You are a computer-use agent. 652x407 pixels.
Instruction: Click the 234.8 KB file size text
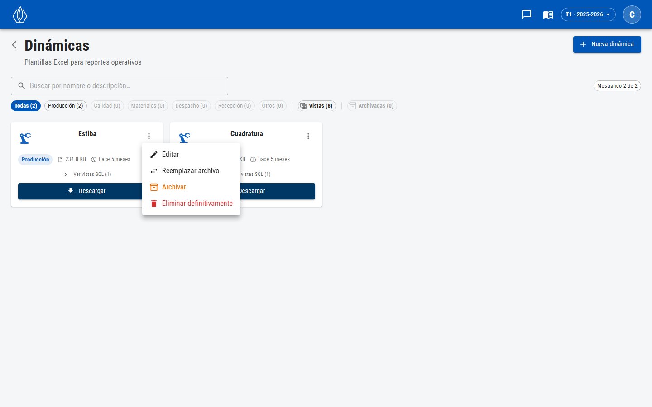76,159
